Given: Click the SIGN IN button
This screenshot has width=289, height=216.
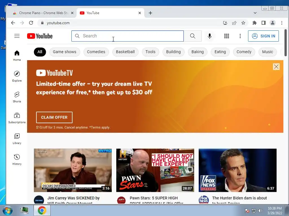Looking at the screenshot, I should tap(263, 36).
